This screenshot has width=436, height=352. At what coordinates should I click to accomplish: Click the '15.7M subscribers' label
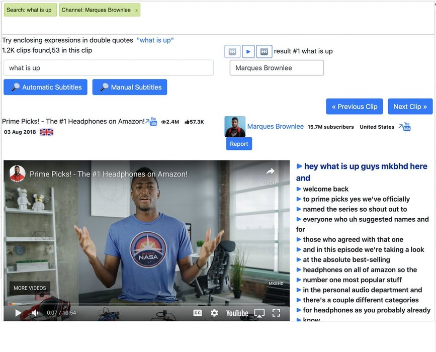pos(330,127)
